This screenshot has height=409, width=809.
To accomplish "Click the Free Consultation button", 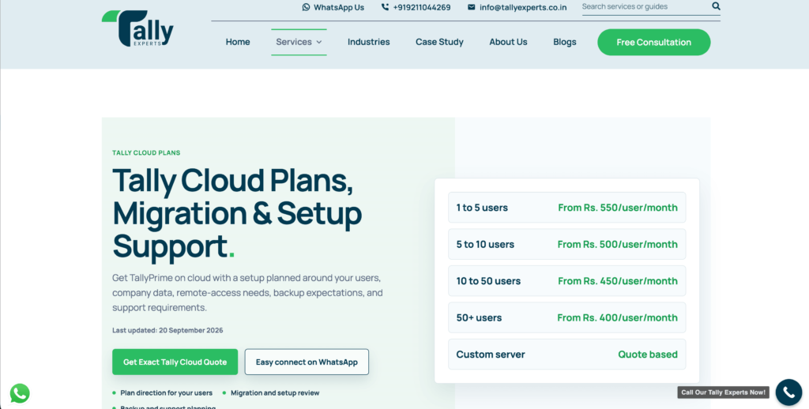I will point(653,43).
